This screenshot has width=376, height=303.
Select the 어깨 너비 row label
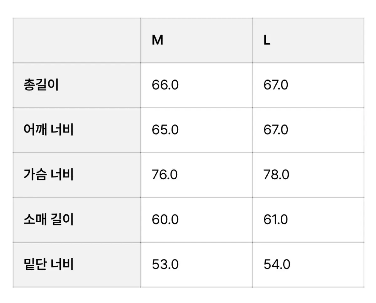click(49, 130)
